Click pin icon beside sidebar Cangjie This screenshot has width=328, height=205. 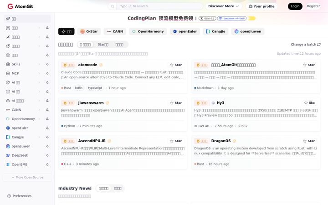click(47, 137)
